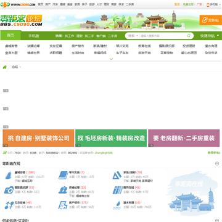
Task: Click the green search magnifier icon
Action: (x=189, y=36)
